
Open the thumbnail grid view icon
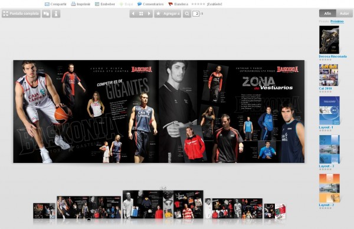pyautogui.click(x=141, y=14)
